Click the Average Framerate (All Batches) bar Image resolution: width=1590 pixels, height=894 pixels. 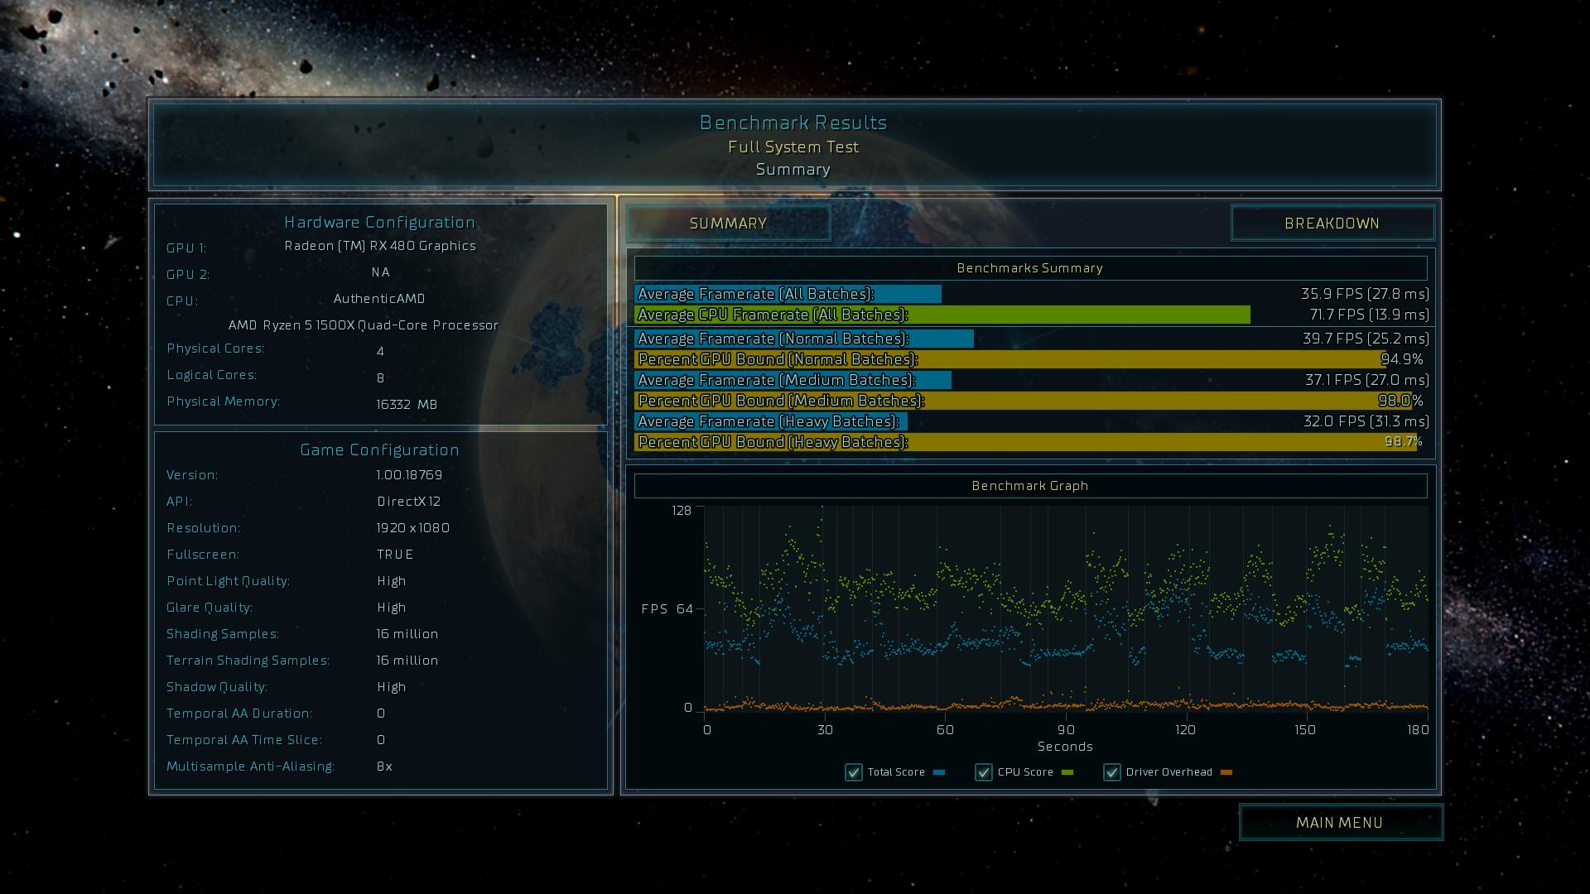click(787, 294)
